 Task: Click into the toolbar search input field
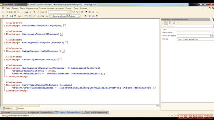(x=58, y=12)
